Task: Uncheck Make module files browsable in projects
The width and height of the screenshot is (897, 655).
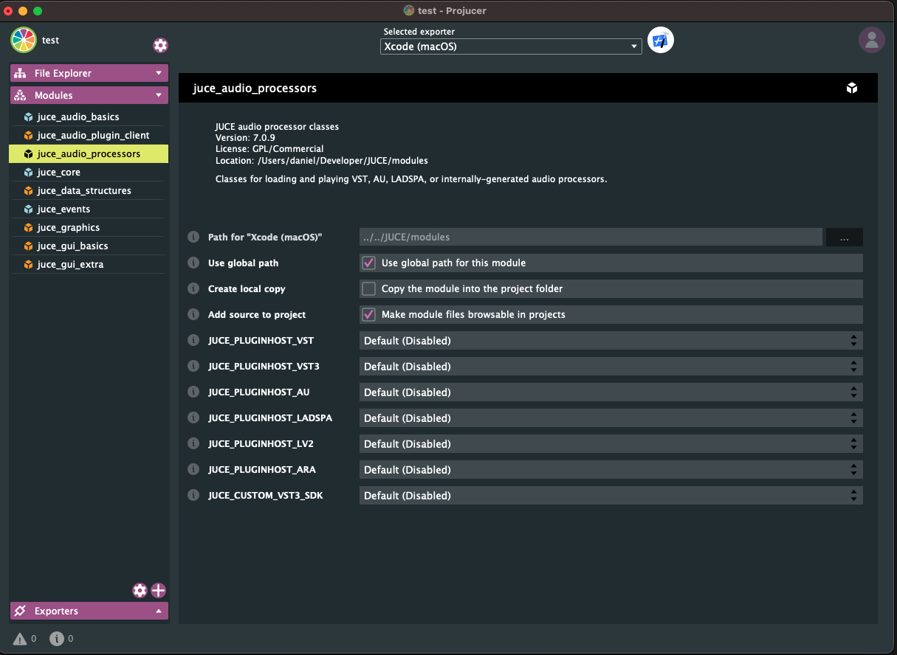Action: click(x=368, y=314)
